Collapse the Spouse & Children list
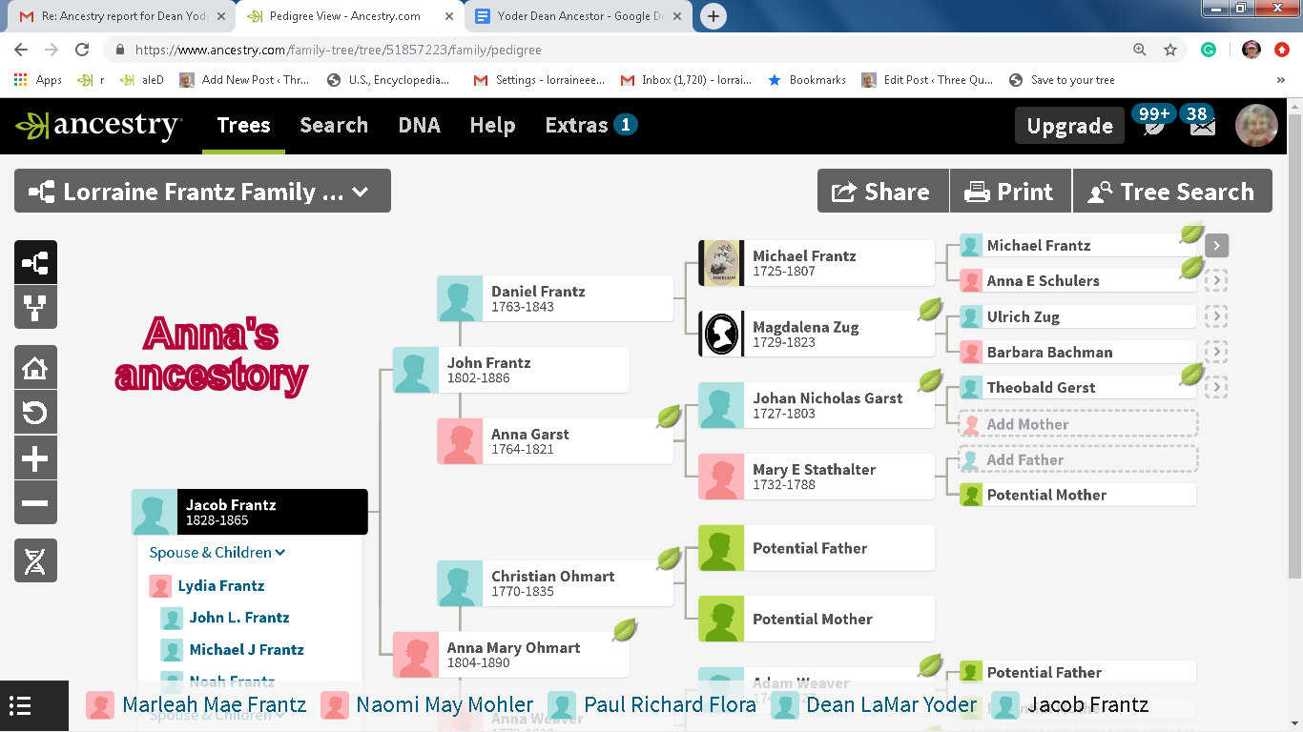This screenshot has height=732, width=1303. pyautogui.click(x=217, y=553)
